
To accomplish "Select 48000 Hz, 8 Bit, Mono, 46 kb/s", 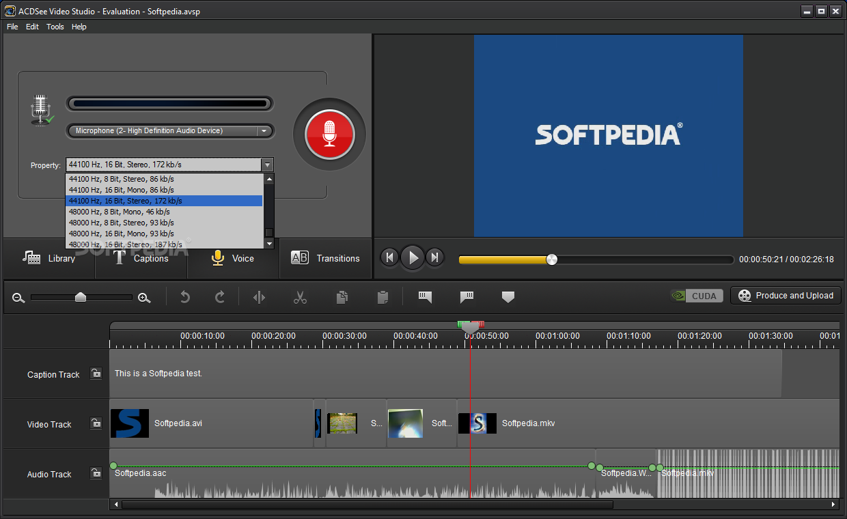I will [x=164, y=212].
